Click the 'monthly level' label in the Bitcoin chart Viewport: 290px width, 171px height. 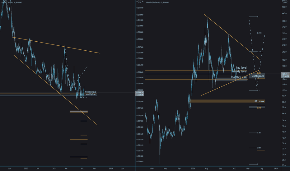tap(91, 92)
